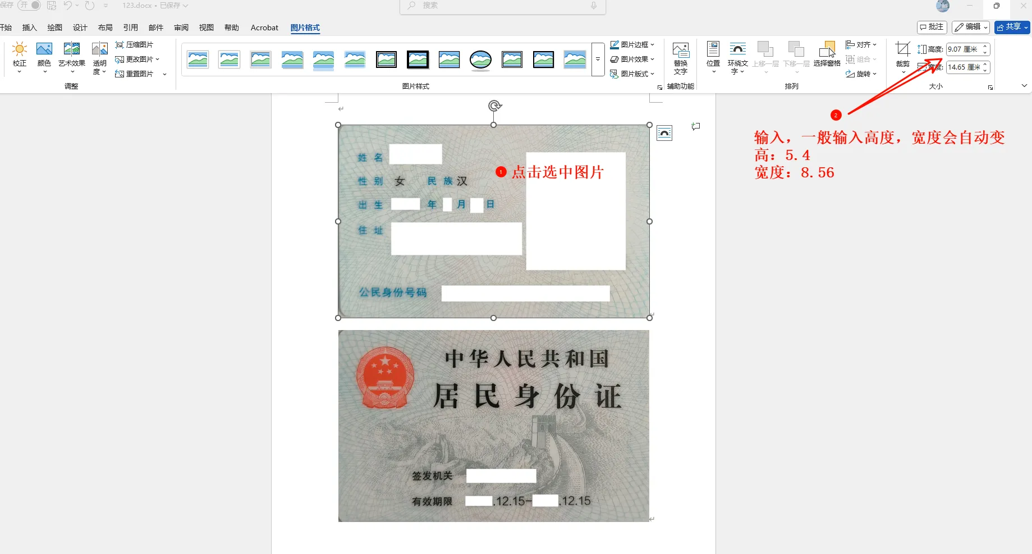1032x554 pixels.
Task: Select the 裁剪 crop tool
Action: click(902, 56)
